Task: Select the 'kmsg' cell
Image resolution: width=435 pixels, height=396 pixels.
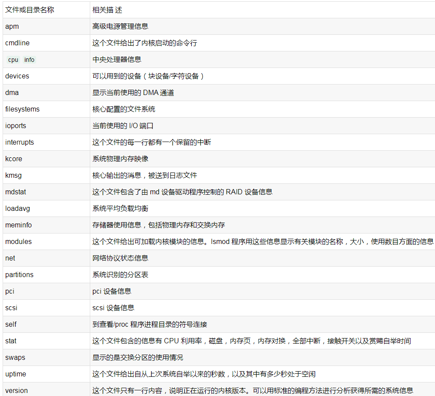Action: pyautogui.click(x=46, y=175)
